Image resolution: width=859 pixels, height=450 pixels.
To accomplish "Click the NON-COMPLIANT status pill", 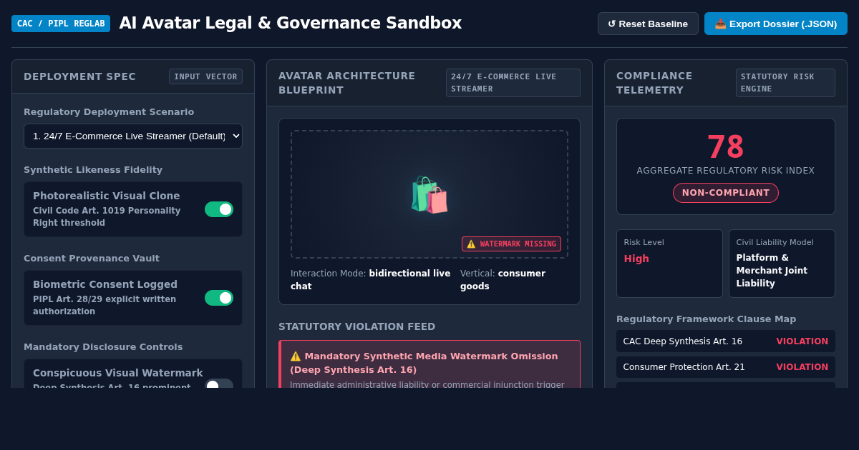I will (726, 193).
